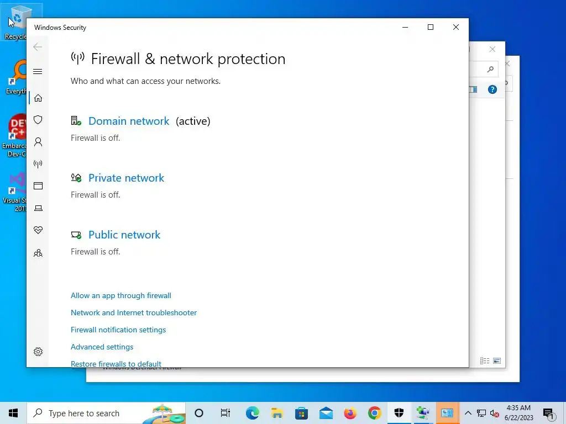This screenshot has height=424, width=566.
Task: Open Private network settings
Action: [127, 178]
